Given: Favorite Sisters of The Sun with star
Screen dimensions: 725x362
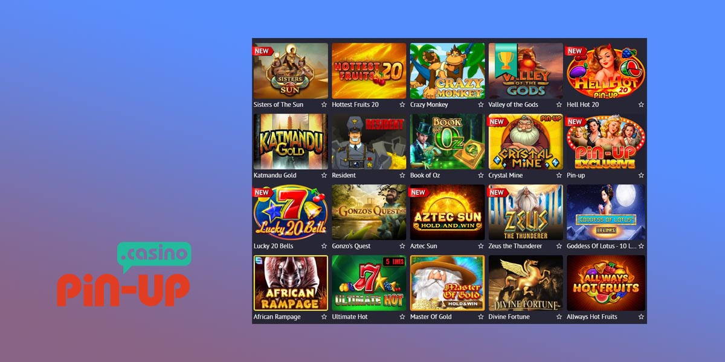Looking at the screenshot, I should tap(324, 105).
